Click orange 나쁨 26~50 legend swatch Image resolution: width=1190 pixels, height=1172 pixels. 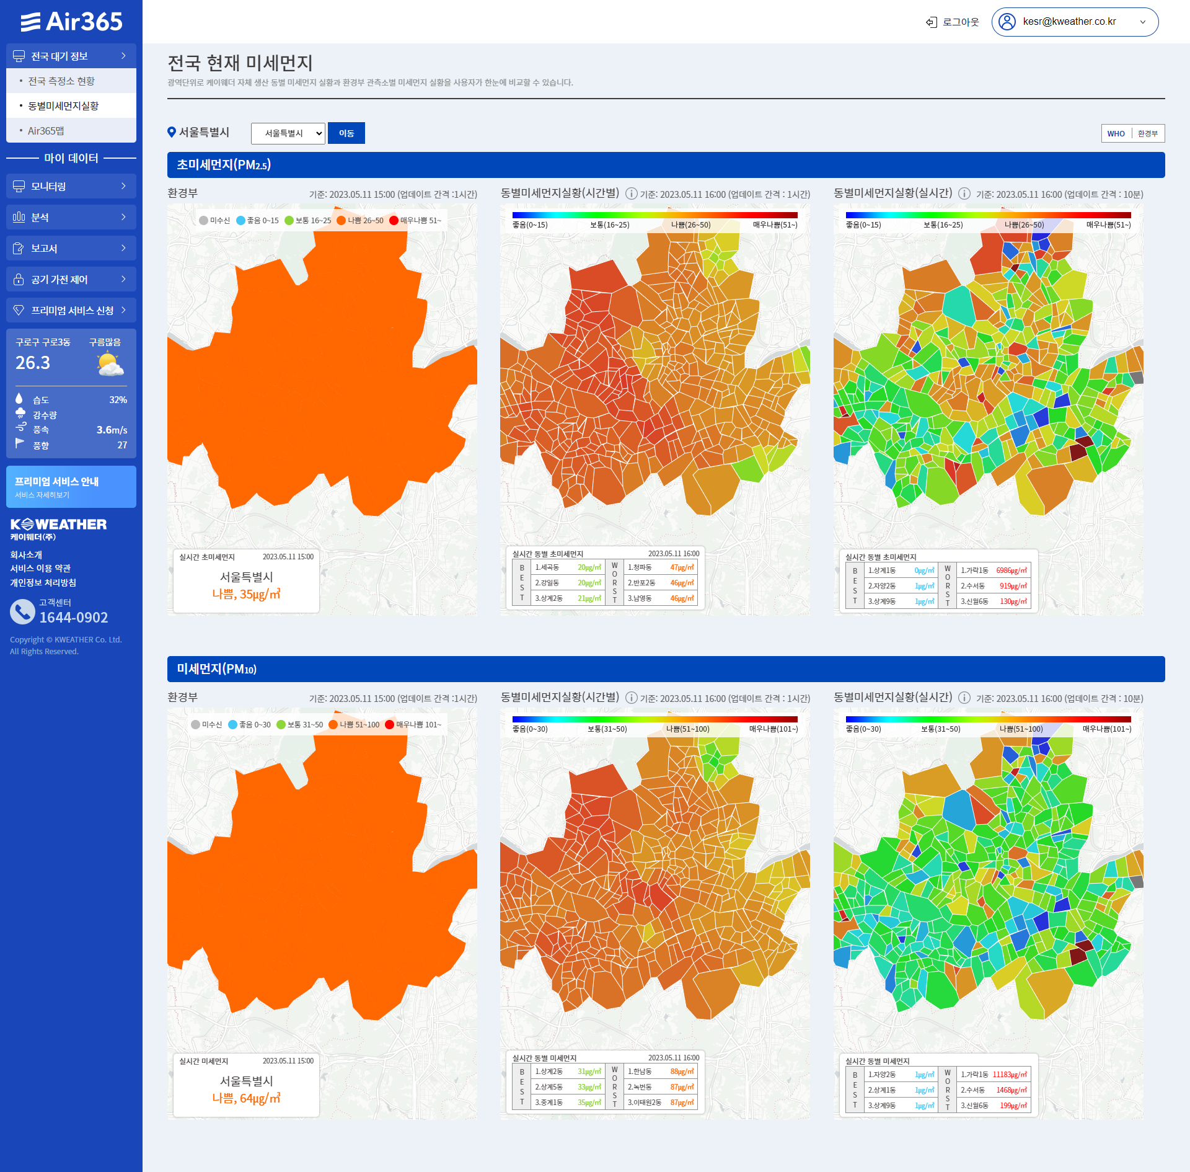click(x=341, y=221)
